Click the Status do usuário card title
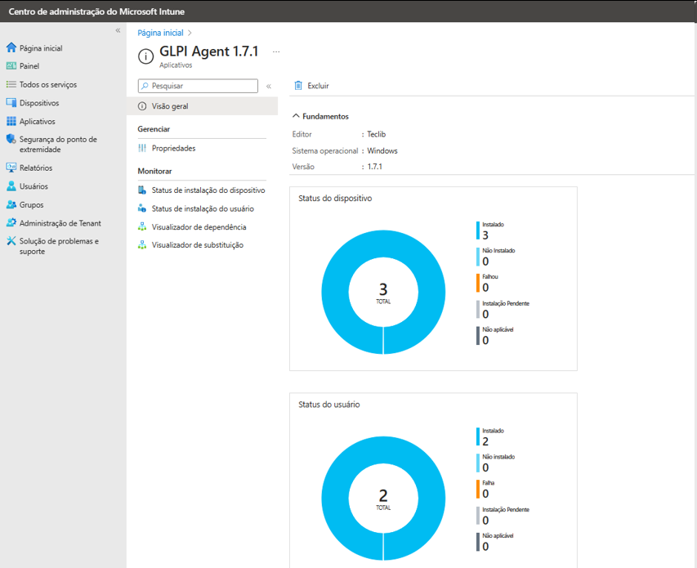This screenshot has height=568, width=697. pos(329,405)
